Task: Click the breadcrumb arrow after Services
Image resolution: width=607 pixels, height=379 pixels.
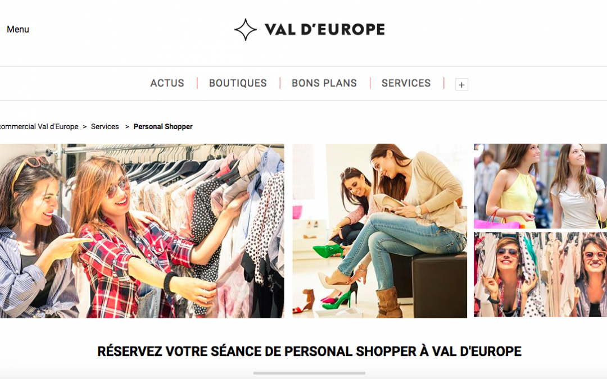Action: 126,127
